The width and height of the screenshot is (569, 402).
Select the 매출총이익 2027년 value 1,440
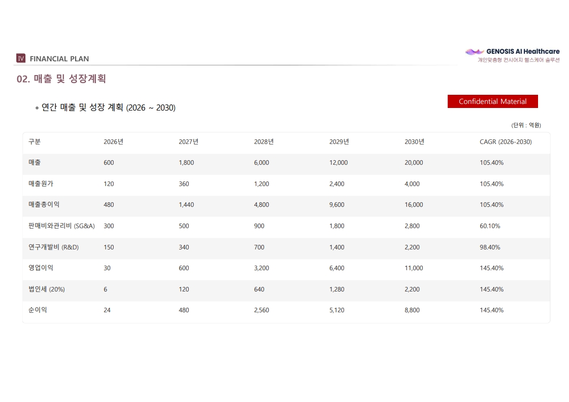pyautogui.click(x=186, y=205)
